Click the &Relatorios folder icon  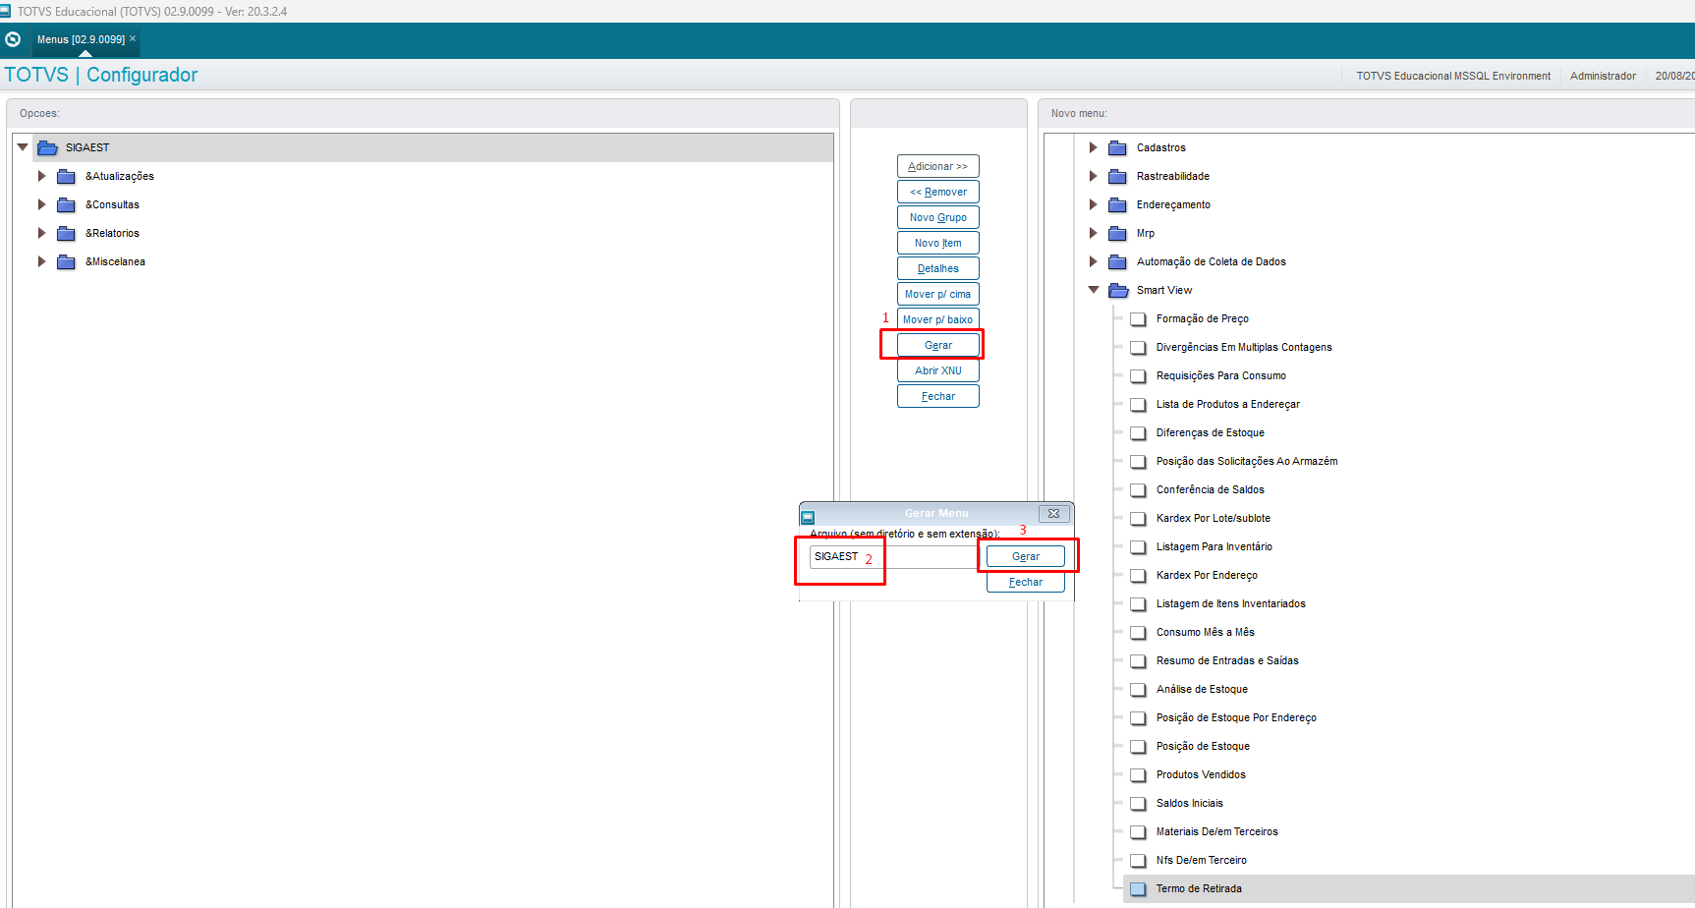tap(66, 233)
